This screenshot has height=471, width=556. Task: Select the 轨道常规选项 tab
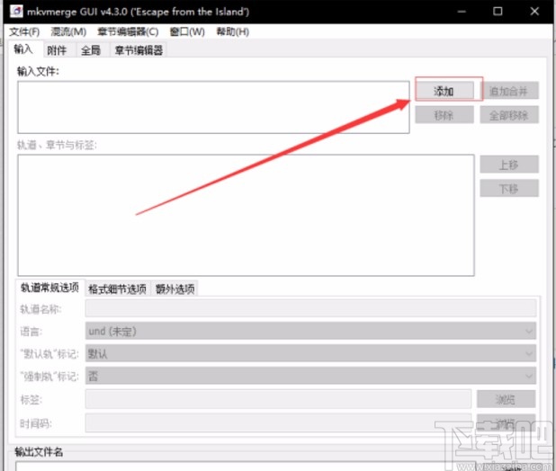(50, 288)
